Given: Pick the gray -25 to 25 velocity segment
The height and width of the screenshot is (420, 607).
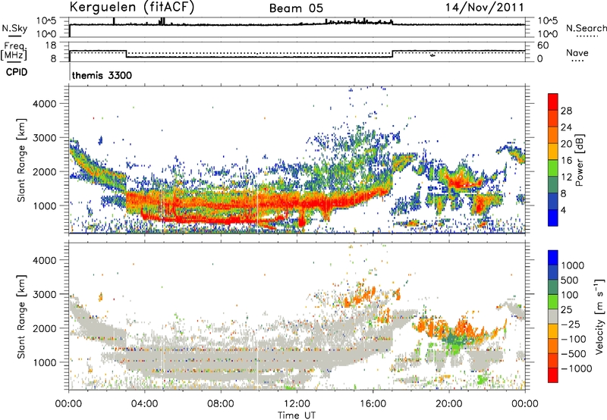Looking at the screenshot, I should click(553, 317).
